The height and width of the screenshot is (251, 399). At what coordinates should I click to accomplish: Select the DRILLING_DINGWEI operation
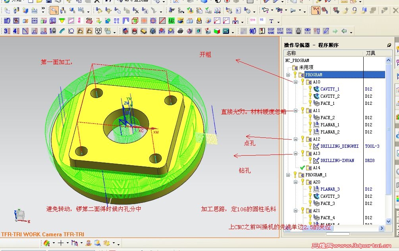click(339, 146)
